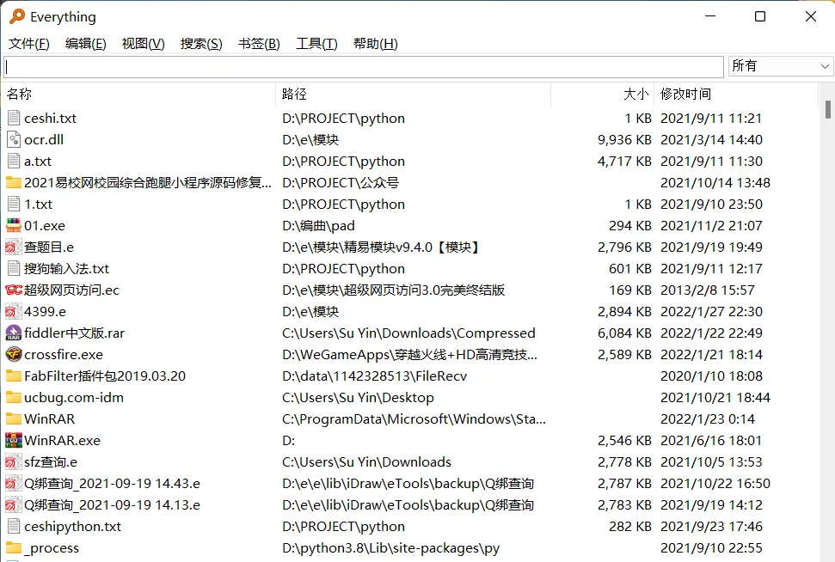This screenshot has height=562, width=835.
Task: Open the ceshi.txt file icon
Action: pyautogui.click(x=15, y=118)
